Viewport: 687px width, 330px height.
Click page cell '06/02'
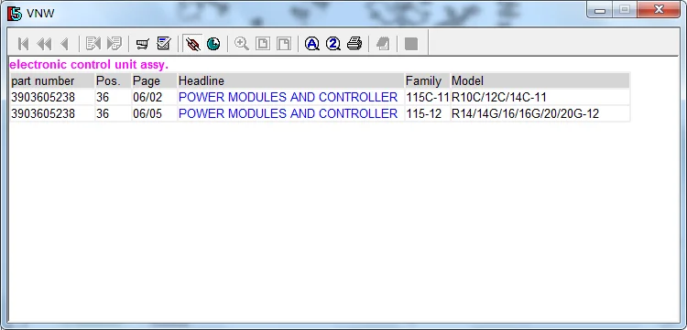[147, 97]
